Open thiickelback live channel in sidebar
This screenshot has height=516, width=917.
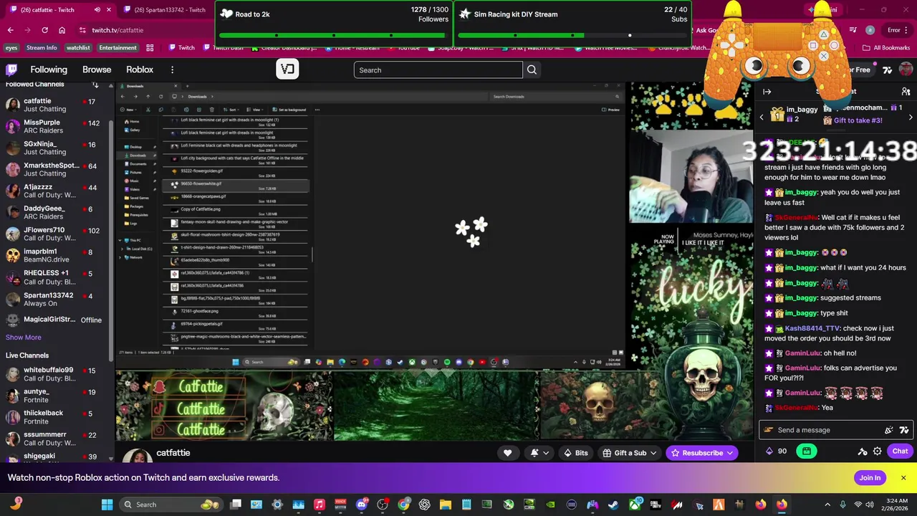pos(55,417)
